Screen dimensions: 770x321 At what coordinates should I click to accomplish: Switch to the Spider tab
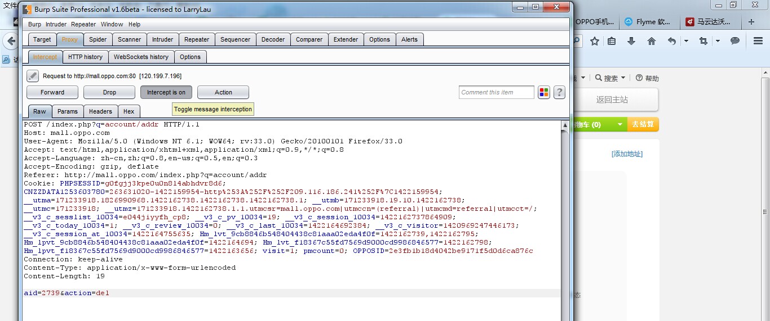[x=98, y=39]
